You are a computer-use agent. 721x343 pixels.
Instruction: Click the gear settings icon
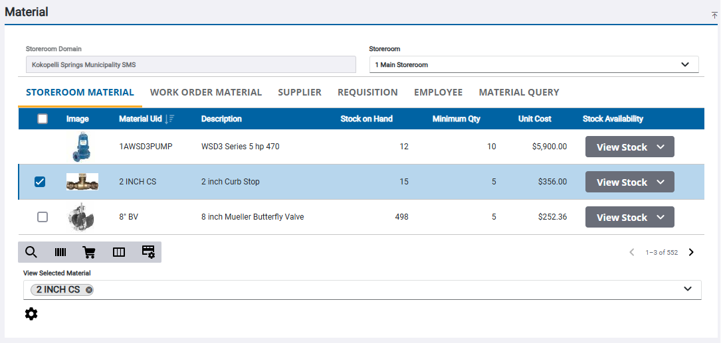coord(31,314)
